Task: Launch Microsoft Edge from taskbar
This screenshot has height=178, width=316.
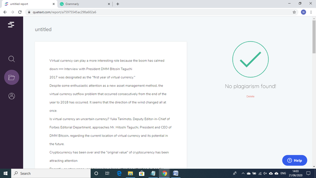Action: [x=119, y=173]
